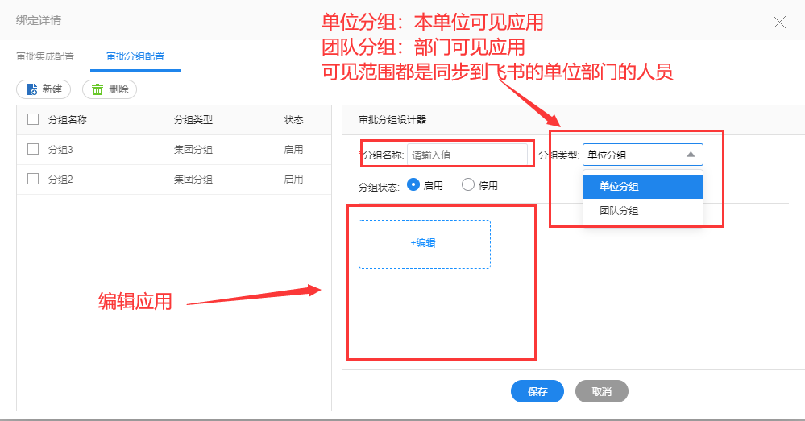Click the 分组名称 column header
Screen dimensions: 805x421
(68, 119)
